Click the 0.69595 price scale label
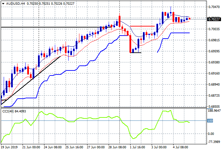Viewport: 222px width, 151px height. tap(214, 51)
